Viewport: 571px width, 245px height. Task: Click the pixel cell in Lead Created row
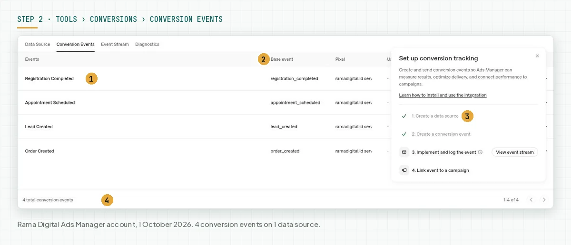(x=353, y=127)
